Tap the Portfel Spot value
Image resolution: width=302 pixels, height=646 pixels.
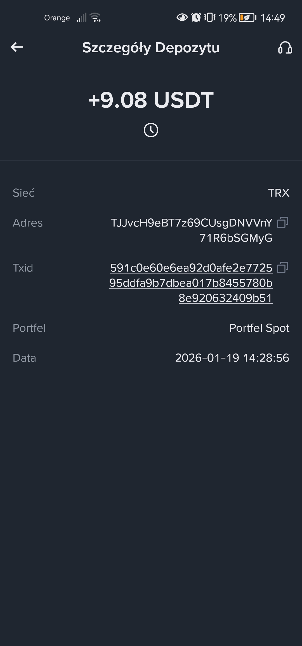click(x=259, y=328)
